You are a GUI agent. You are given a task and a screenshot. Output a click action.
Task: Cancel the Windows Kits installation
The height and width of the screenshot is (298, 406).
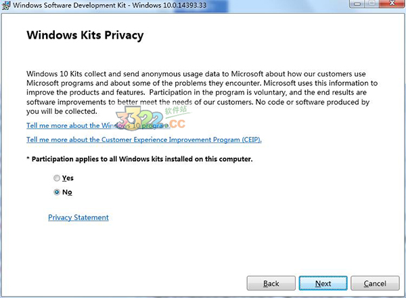(x=375, y=283)
